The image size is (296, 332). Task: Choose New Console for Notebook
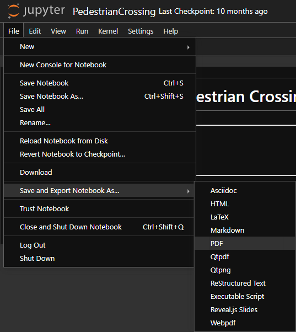point(100,65)
